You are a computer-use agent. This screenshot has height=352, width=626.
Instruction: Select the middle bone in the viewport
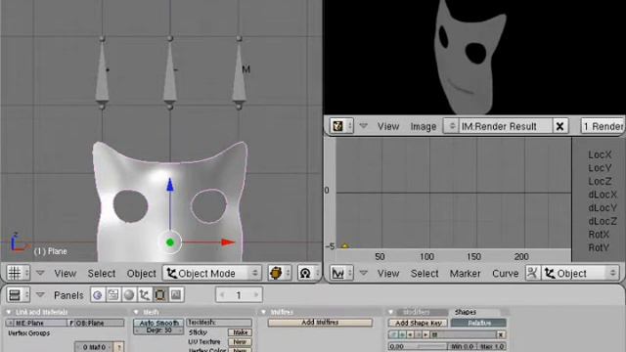pos(170,72)
